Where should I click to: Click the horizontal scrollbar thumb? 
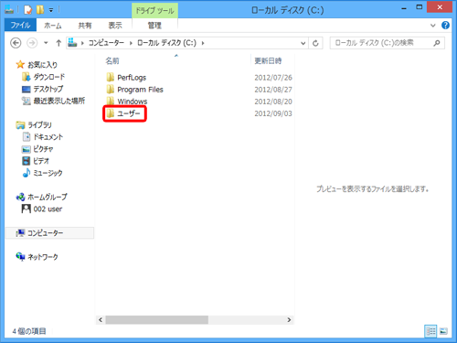(157, 320)
